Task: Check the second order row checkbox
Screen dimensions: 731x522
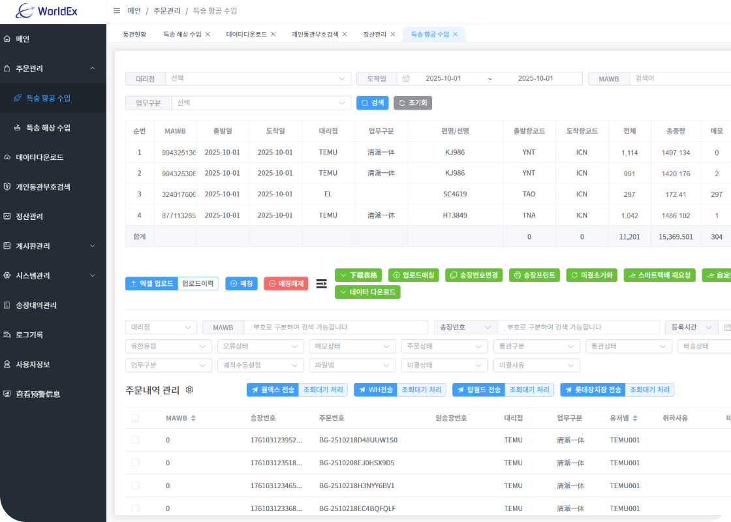Action: coord(135,463)
